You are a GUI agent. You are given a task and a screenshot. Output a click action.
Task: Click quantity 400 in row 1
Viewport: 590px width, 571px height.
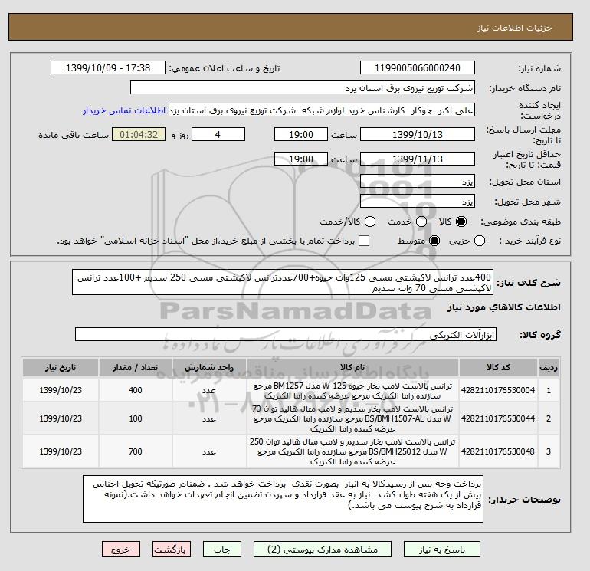coord(136,390)
